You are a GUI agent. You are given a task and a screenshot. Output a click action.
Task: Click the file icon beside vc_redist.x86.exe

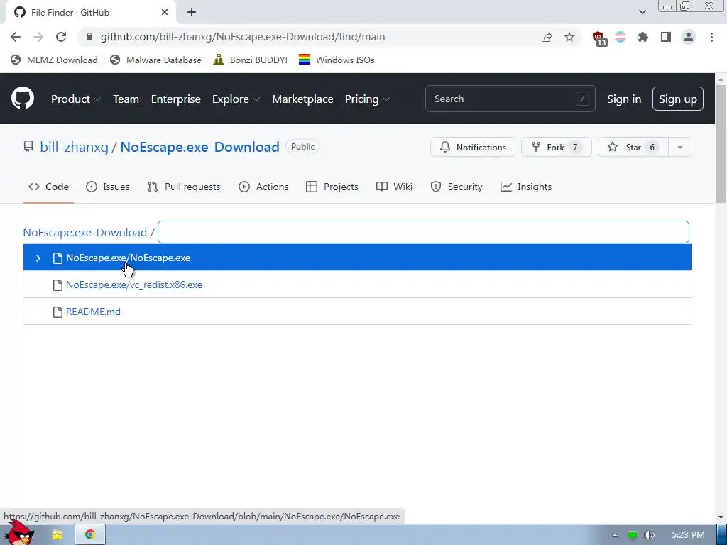(x=58, y=285)
